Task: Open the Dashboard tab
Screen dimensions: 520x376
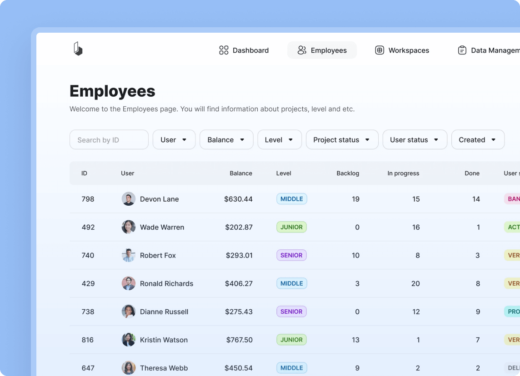Action: tap(244, 50)
